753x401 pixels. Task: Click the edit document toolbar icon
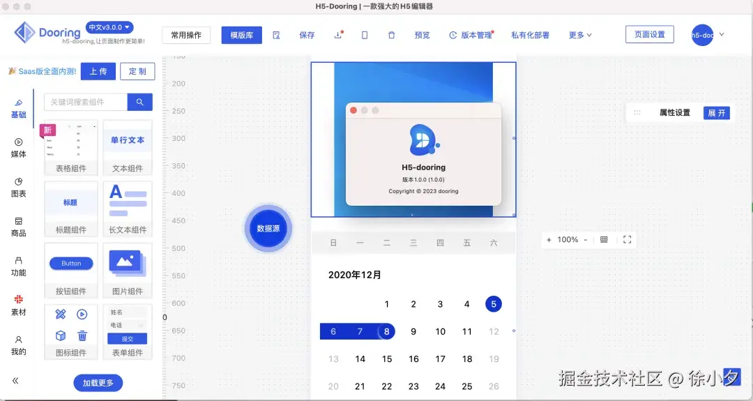(x=276, y=35)
